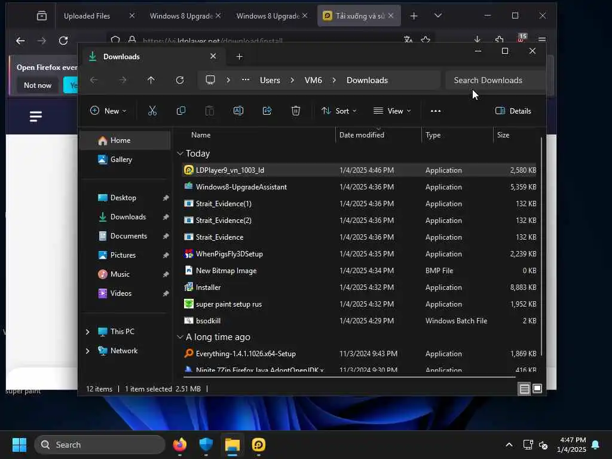Open Windows Security shield in taskbar
This screenshot has height=459, width=612.
206,445
